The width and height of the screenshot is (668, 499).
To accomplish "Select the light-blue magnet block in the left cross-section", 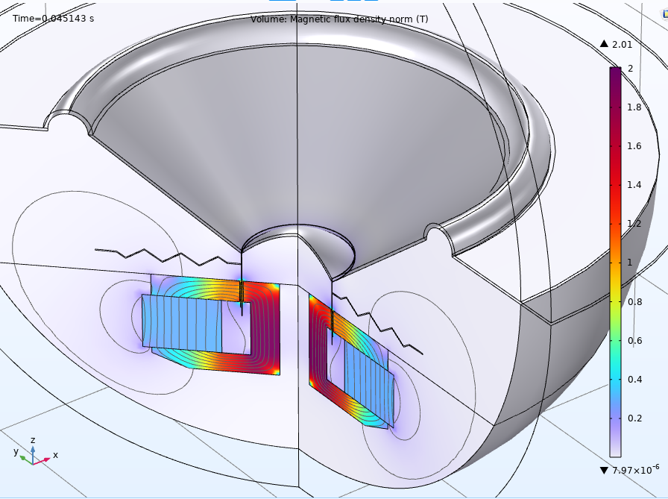I will point(182,324).
